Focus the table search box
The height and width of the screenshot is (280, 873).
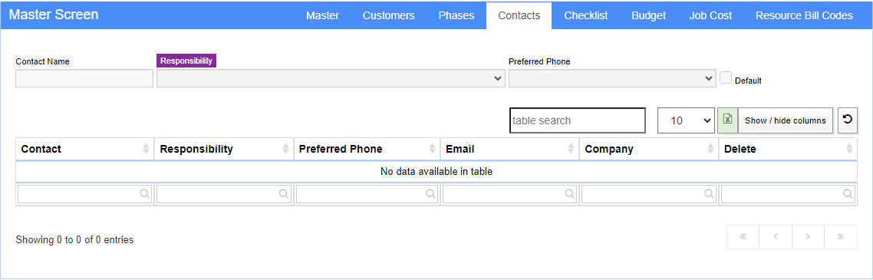[578, 120]
